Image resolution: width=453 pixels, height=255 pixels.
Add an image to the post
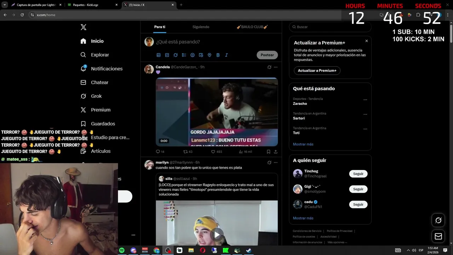point(159,55)
